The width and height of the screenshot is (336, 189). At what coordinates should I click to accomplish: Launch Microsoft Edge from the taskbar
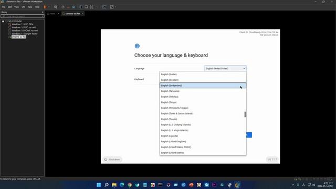[x=122, y=185]
